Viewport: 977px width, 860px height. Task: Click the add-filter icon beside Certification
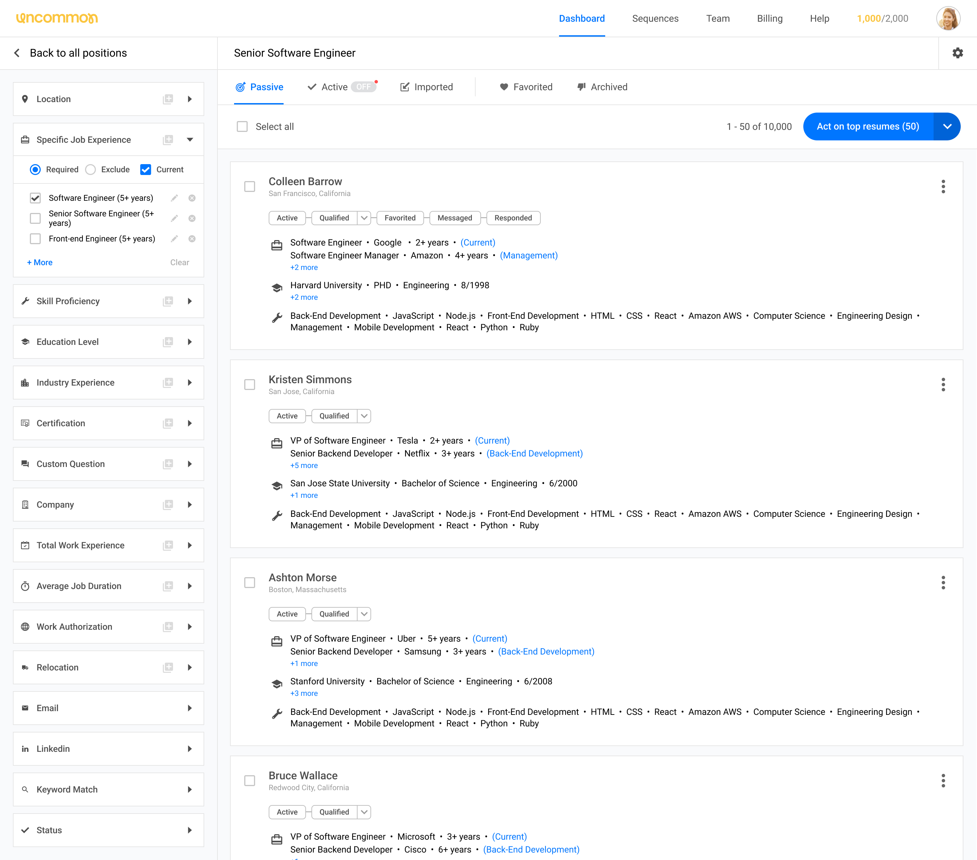tap(168, 423)
